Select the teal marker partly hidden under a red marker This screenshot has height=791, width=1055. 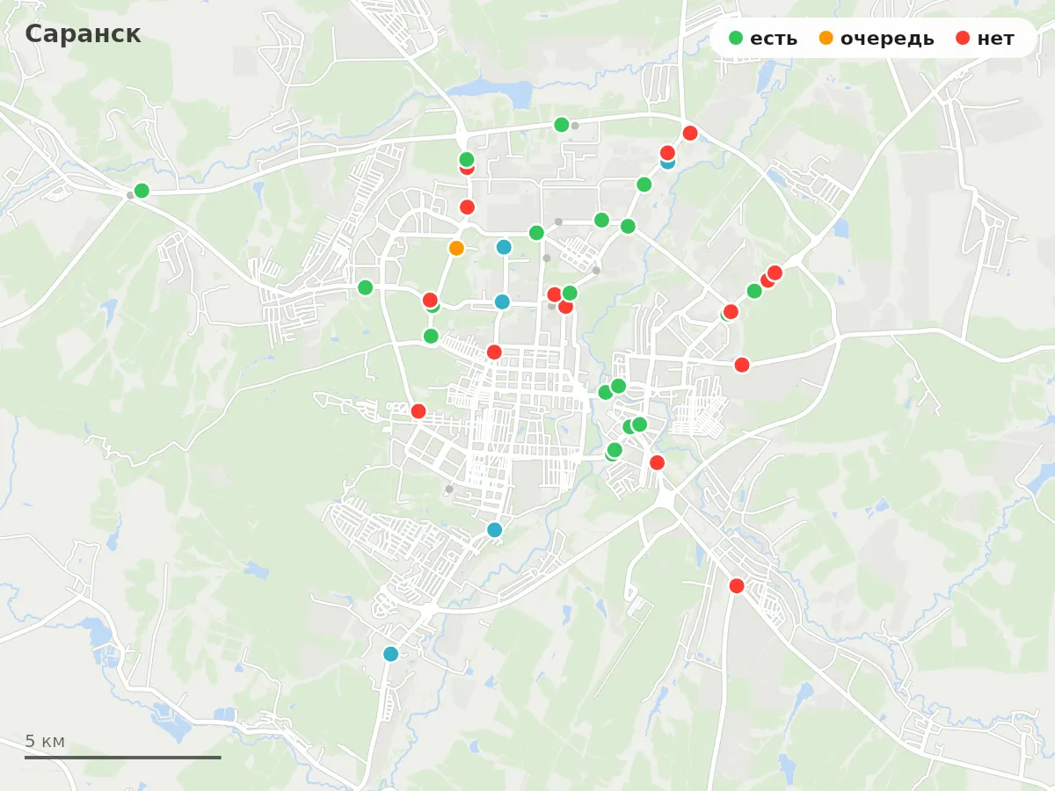coord(667,163)
